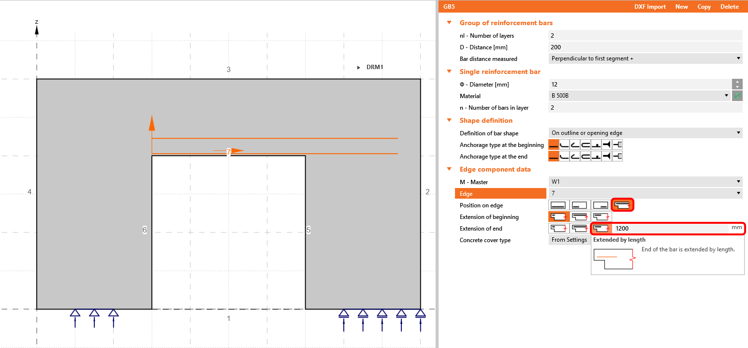Click DXF Import in the header
The height and width of the screenshot is (348, 748).
tap(650, 7)
